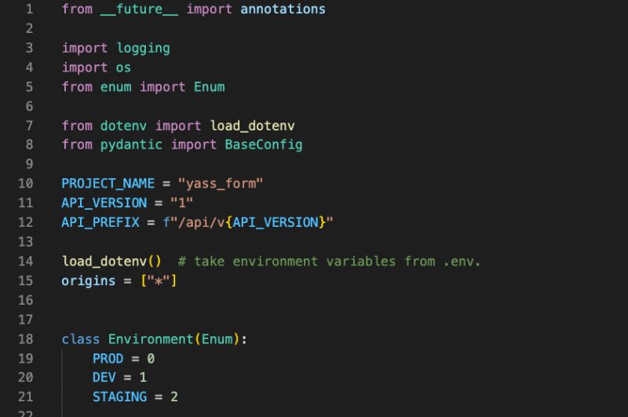Click the comment '# take environment variables from .env.'
This screenshot has height=417, width=628.
(329, 262)
